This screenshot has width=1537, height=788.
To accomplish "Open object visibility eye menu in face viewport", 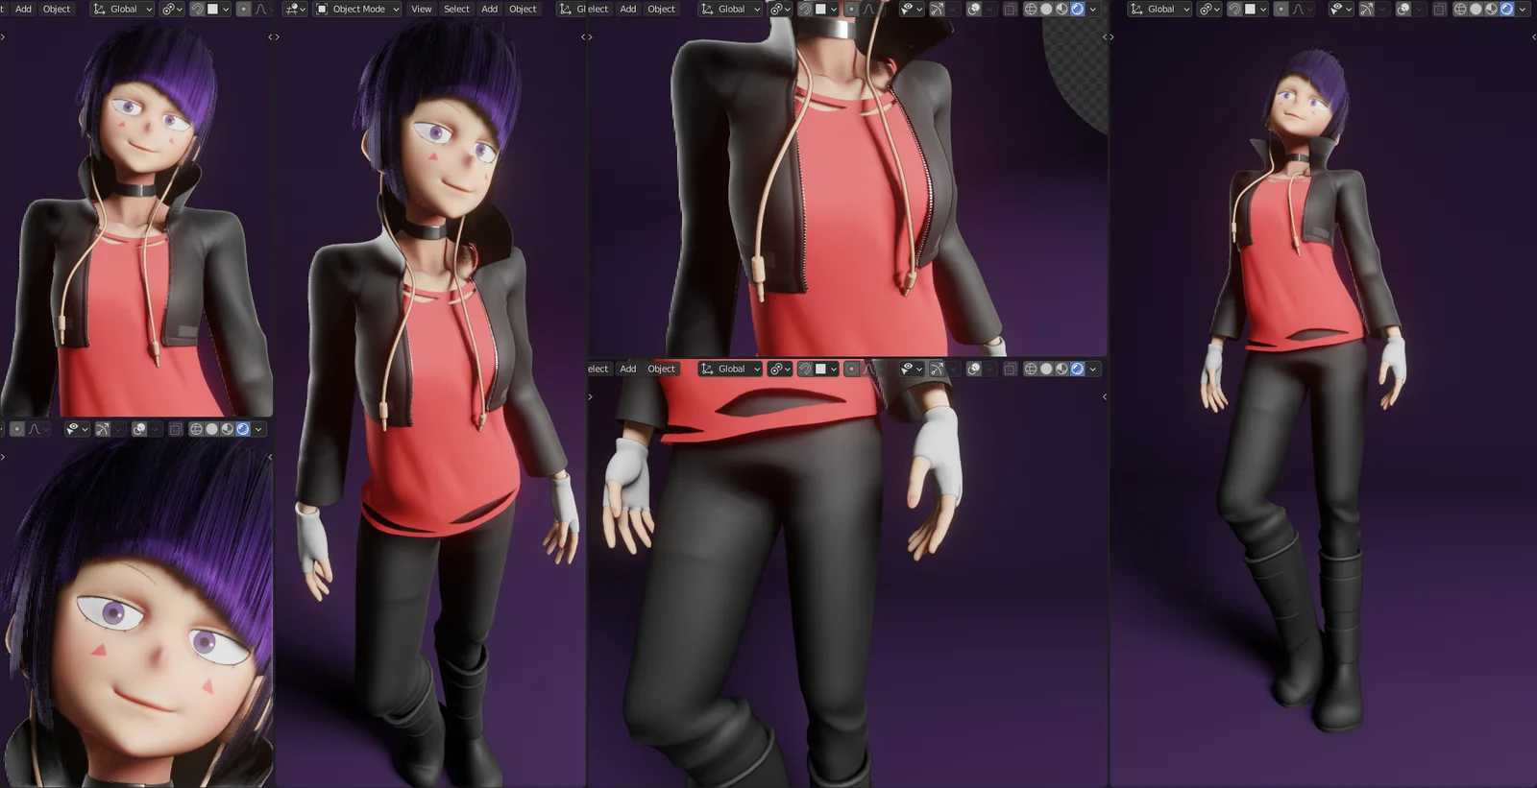I will [77, 429].
